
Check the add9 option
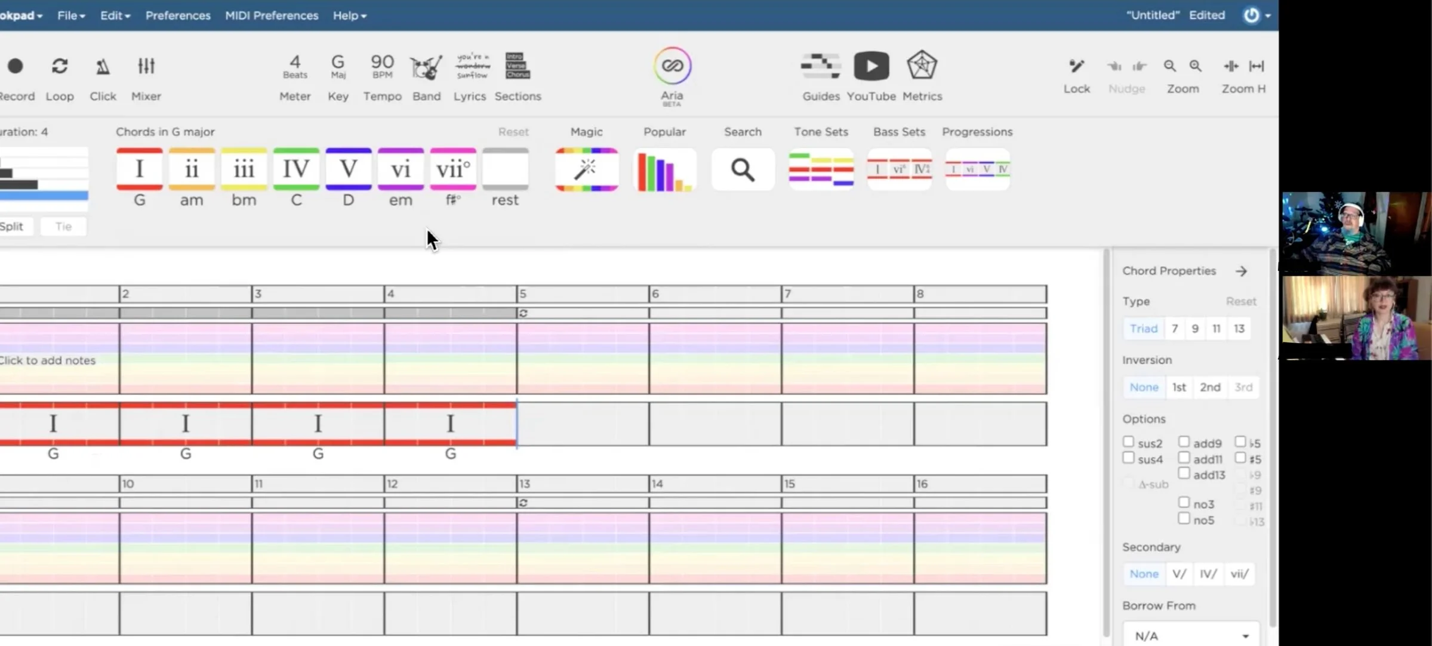[x=1184, y=442]
